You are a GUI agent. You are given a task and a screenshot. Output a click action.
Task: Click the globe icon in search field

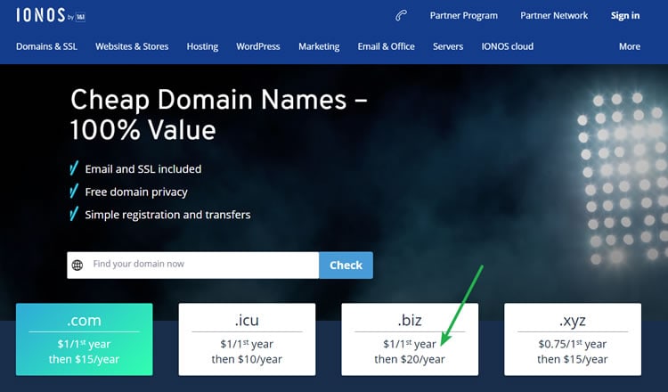(77, 265)
